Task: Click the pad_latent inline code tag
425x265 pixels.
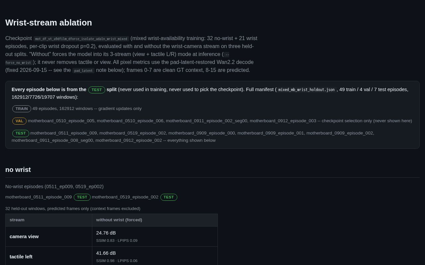Action: tap(83, 71)
